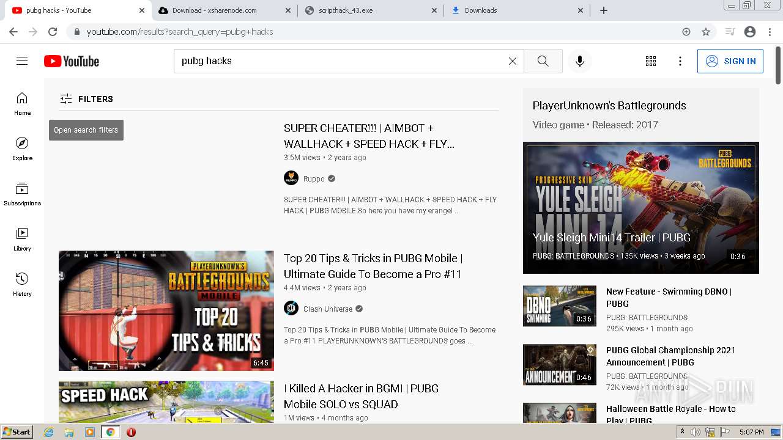Go to Home in the sidebar
Viewport: 783px width, 440px height.
pos(22,103)
